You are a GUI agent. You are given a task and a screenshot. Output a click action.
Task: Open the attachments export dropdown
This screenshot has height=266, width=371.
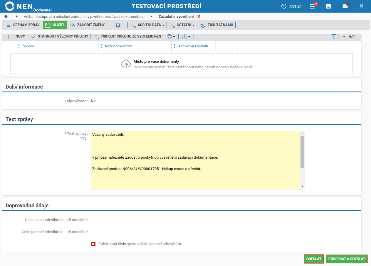[187, 37]
